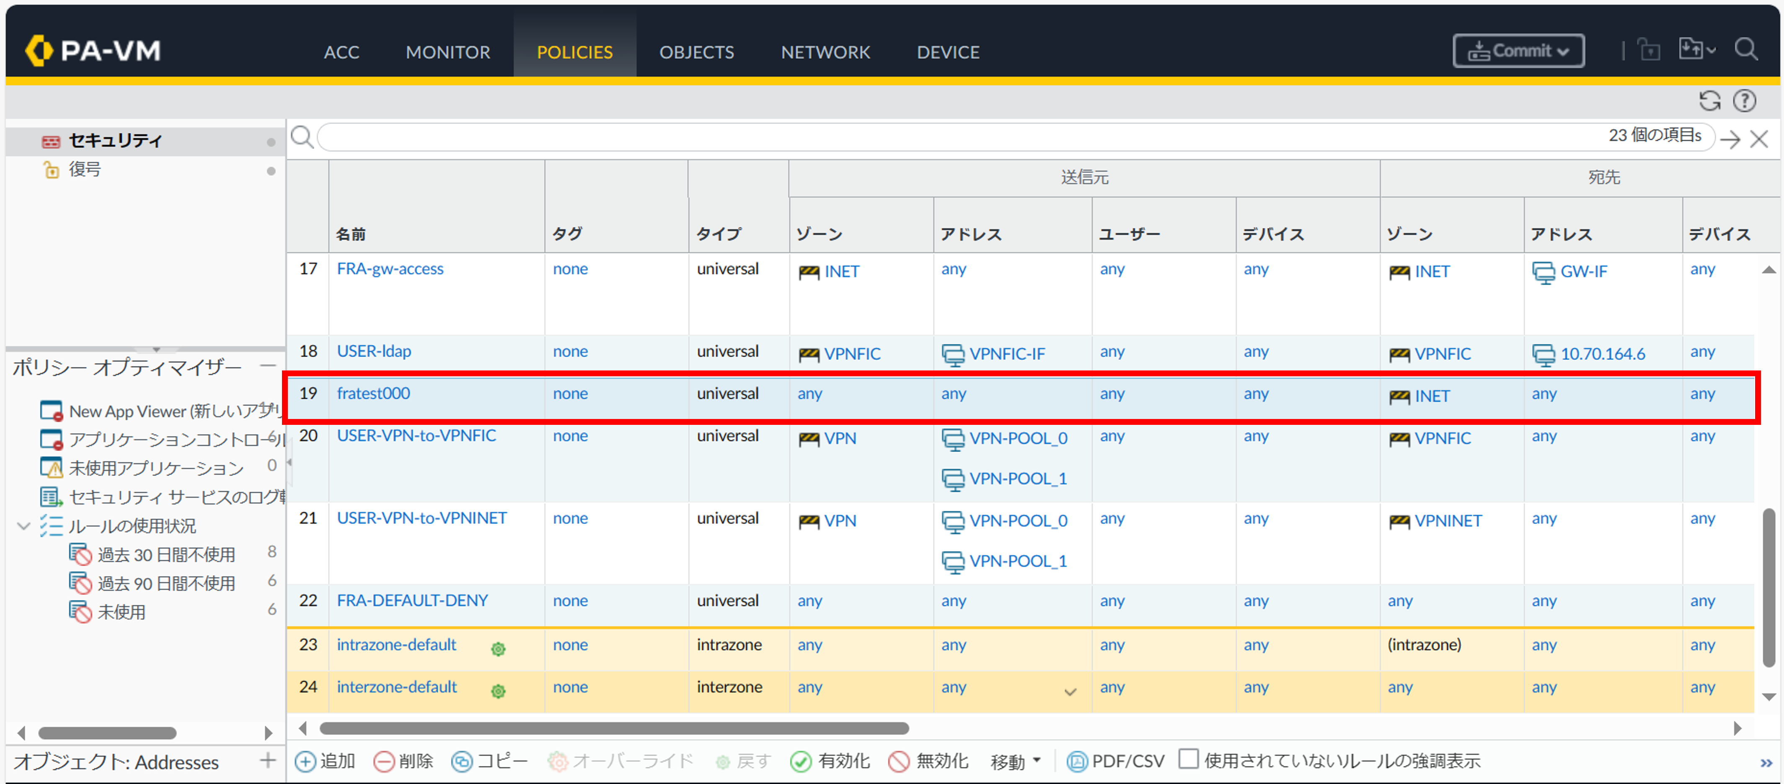Screen dimensions: 1784x784
Task: Click the enable rule checkmark icon (有効化)
Action: point(801,761)
